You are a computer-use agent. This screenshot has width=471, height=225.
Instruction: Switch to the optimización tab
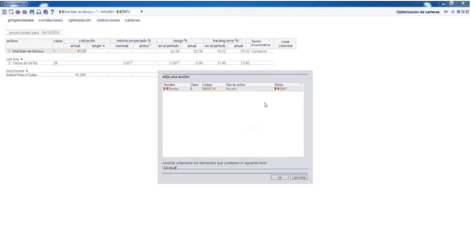coord(80,20)
